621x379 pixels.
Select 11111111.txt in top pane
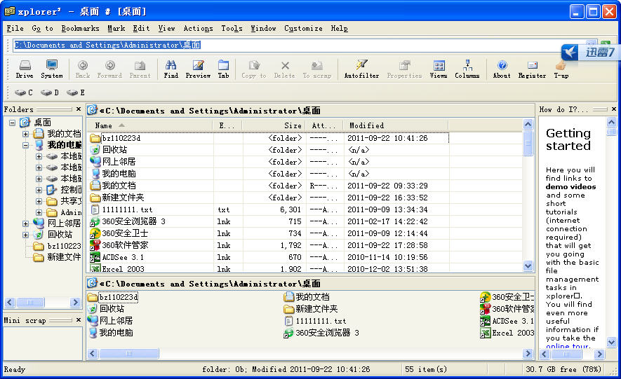[x=267, y=209]
